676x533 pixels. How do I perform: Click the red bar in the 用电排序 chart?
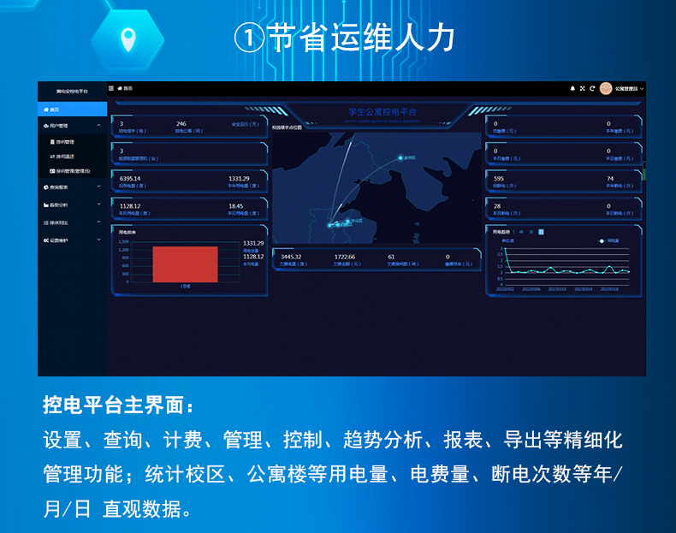tap(185, 264)
